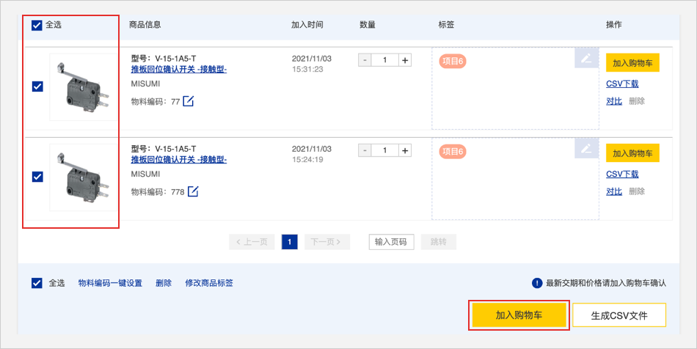Viewport: 697px width, 349px height.
Task: Increase quantity of second product with plus
Action: 405,150
